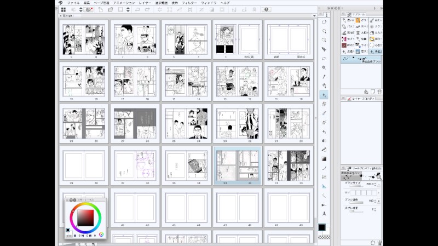Switch to the ツールプロパティ panel tab
This screenshot has width=438, height=246.
365,168
